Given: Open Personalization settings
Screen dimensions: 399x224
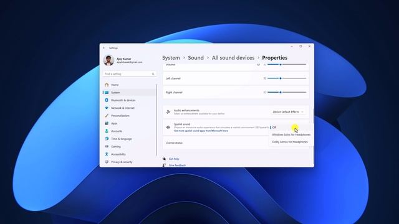Looking at the screenshot, I should pyautogui.click(x=130, y=116).
